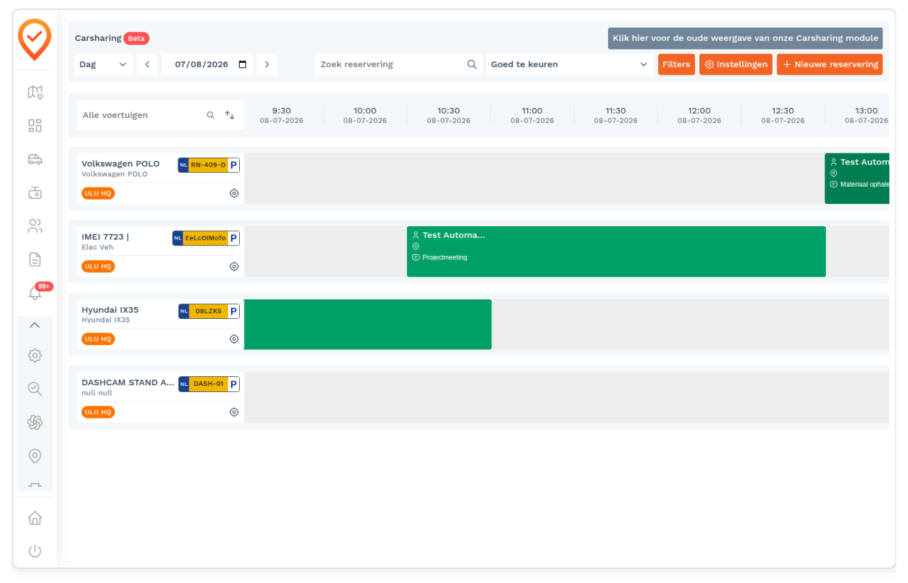Click the ULU HQ tag on Hyundai IX35

point(98,339)
